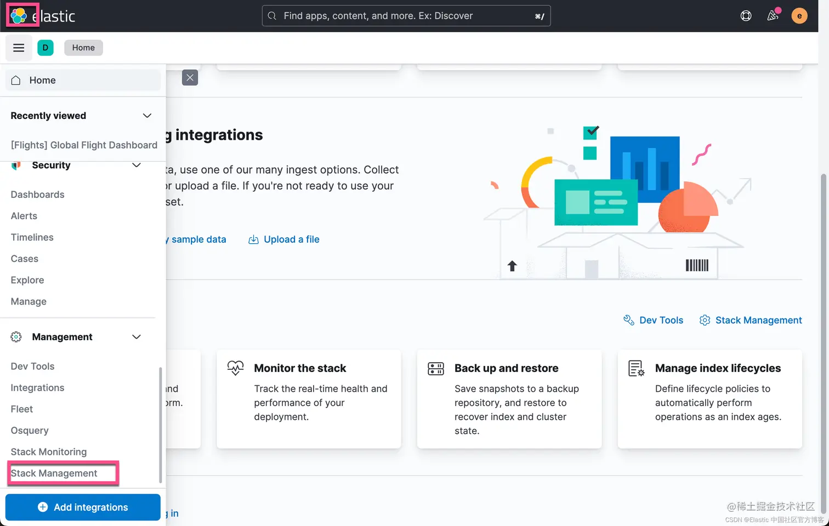
Task: Click the Stack Management gear icon in content
Action: coord(705,320)
